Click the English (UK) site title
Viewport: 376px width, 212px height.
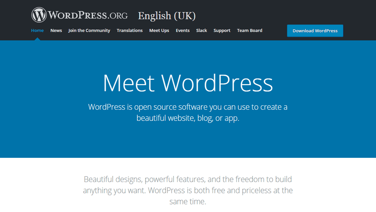tap(167, 16)
